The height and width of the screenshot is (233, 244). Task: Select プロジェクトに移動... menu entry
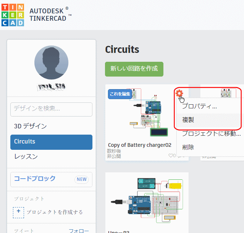pos(211,134)
